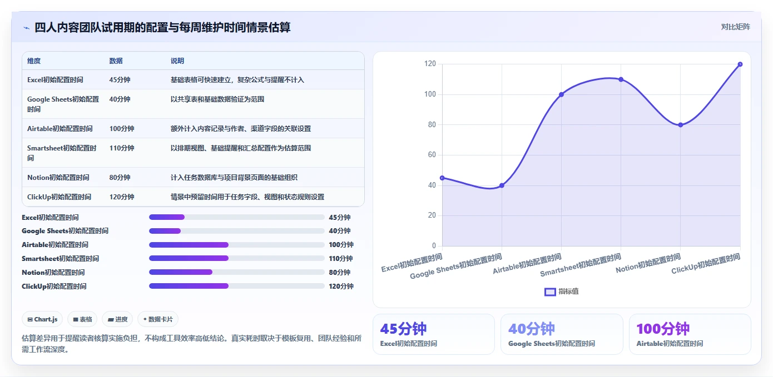Click y-axis tick 60

432,155
